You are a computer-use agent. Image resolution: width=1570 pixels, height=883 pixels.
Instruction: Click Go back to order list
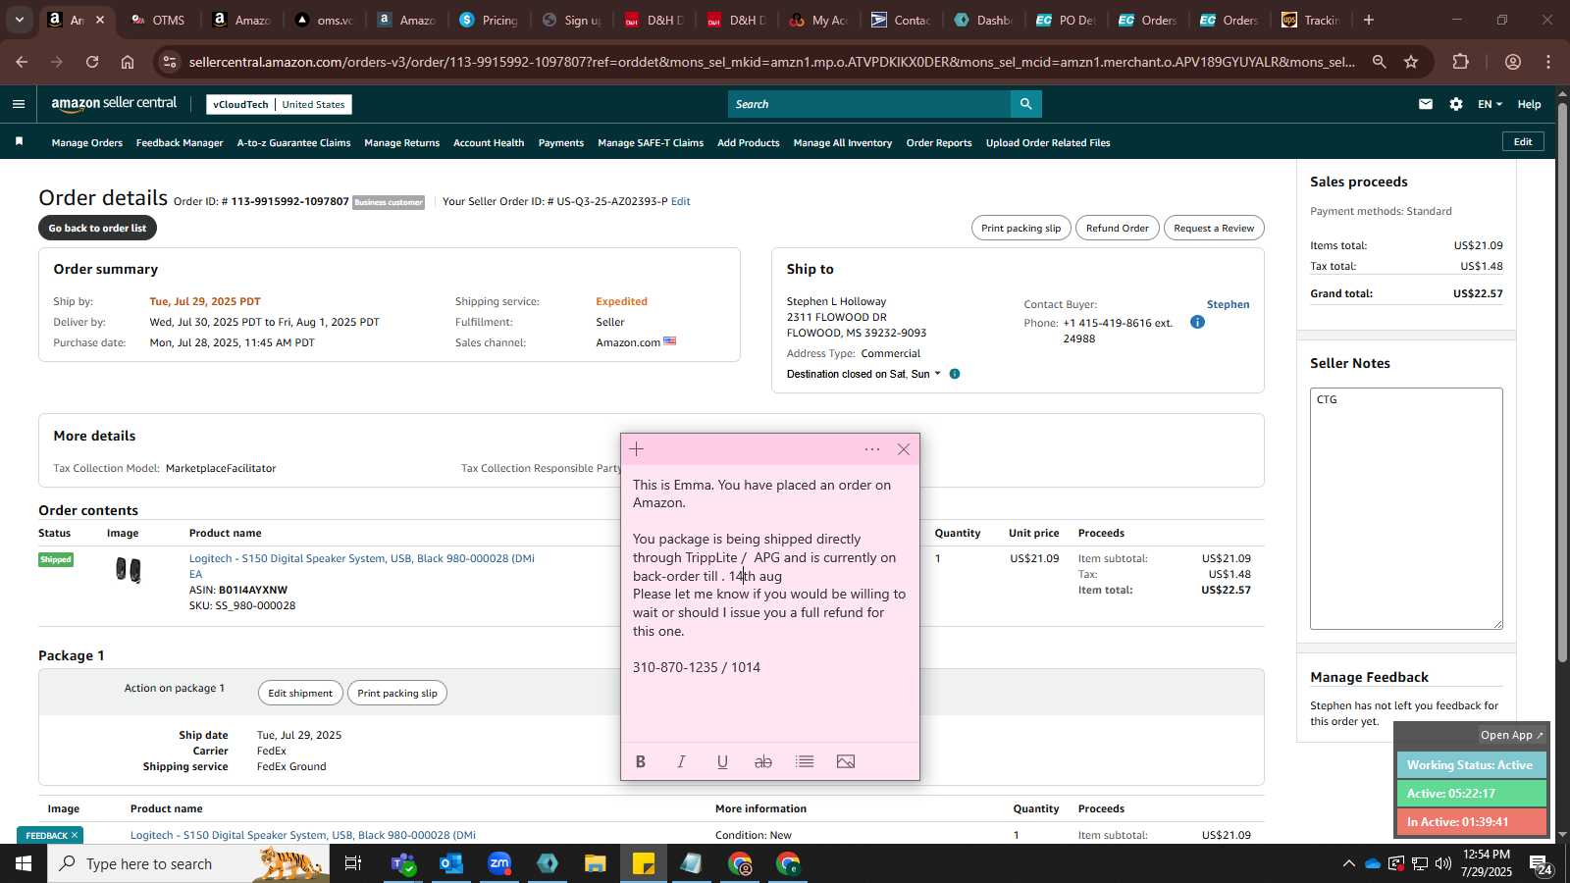pyautogui.click(x=97, y=228)
